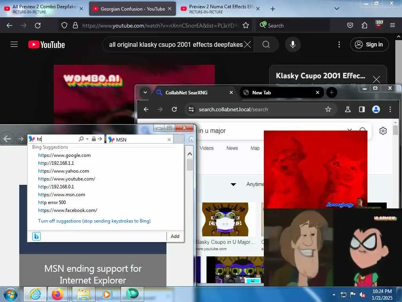Screen dimensions: 402x302
Task: Open Chrome site information icon
Action: (x=191, y=109)
